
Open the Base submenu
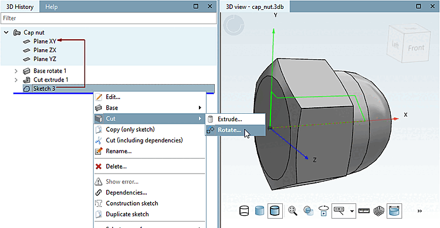(150, 108)
